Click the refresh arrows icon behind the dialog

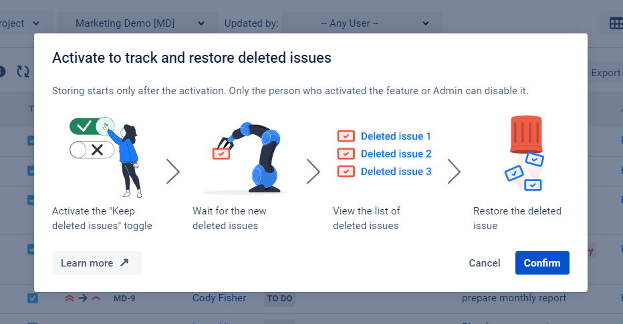click(x=23, y=72)
